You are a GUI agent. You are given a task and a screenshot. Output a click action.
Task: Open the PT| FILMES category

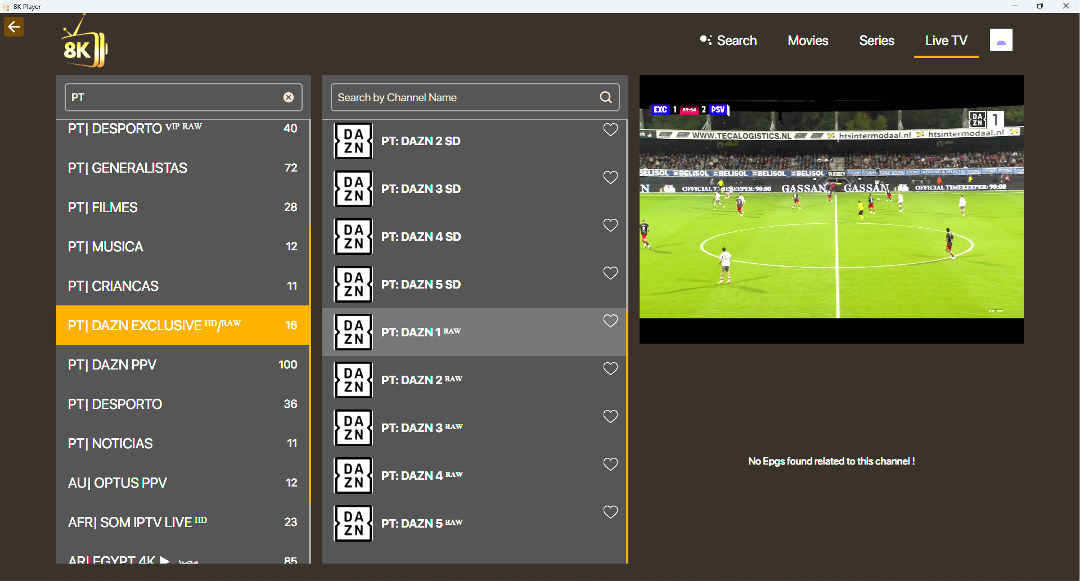coord(183,207)
